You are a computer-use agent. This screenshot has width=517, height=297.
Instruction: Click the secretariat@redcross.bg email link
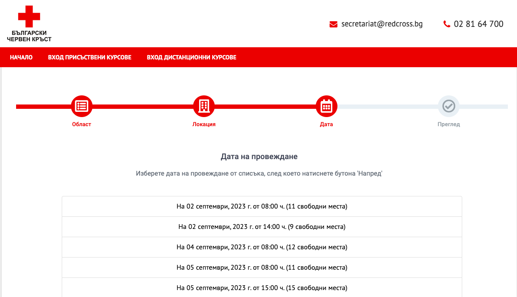[x=382, y=24]
